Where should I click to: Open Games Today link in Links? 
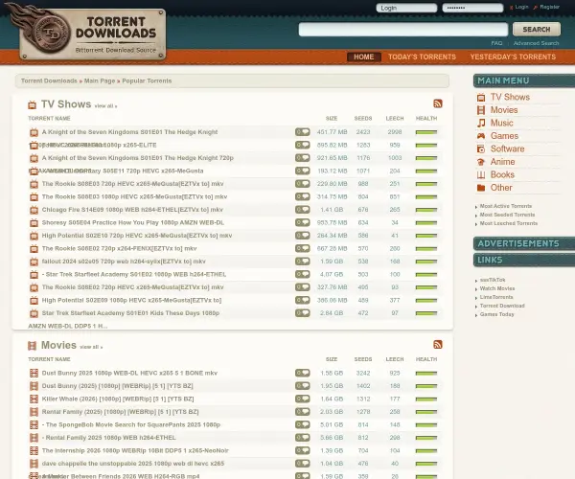[x=496, y=314]
